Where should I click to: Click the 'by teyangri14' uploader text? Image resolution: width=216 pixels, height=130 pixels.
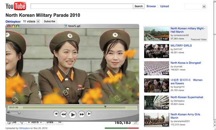(x=178, y=87)
